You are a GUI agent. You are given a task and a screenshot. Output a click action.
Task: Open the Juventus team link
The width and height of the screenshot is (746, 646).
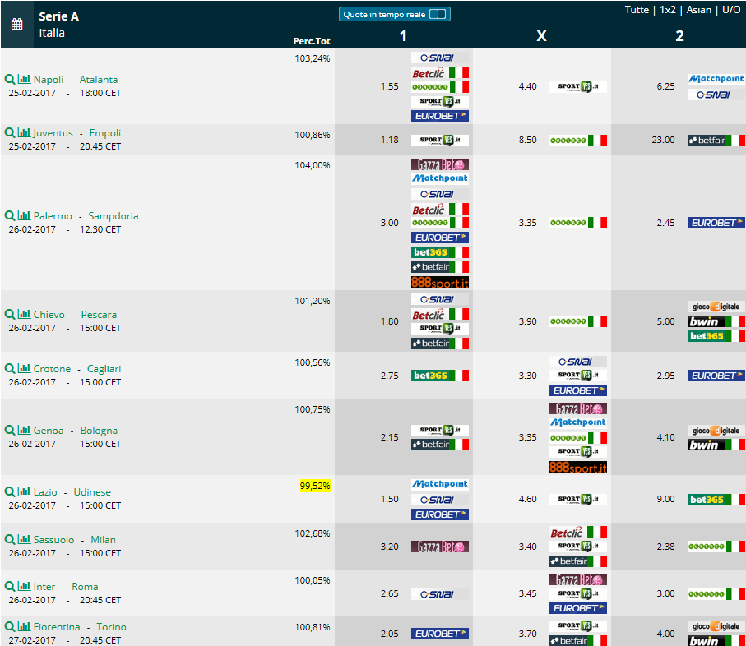(53, 133)
